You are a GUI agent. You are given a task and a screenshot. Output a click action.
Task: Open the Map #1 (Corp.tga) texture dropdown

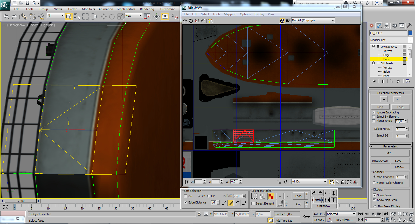point(313,21)
